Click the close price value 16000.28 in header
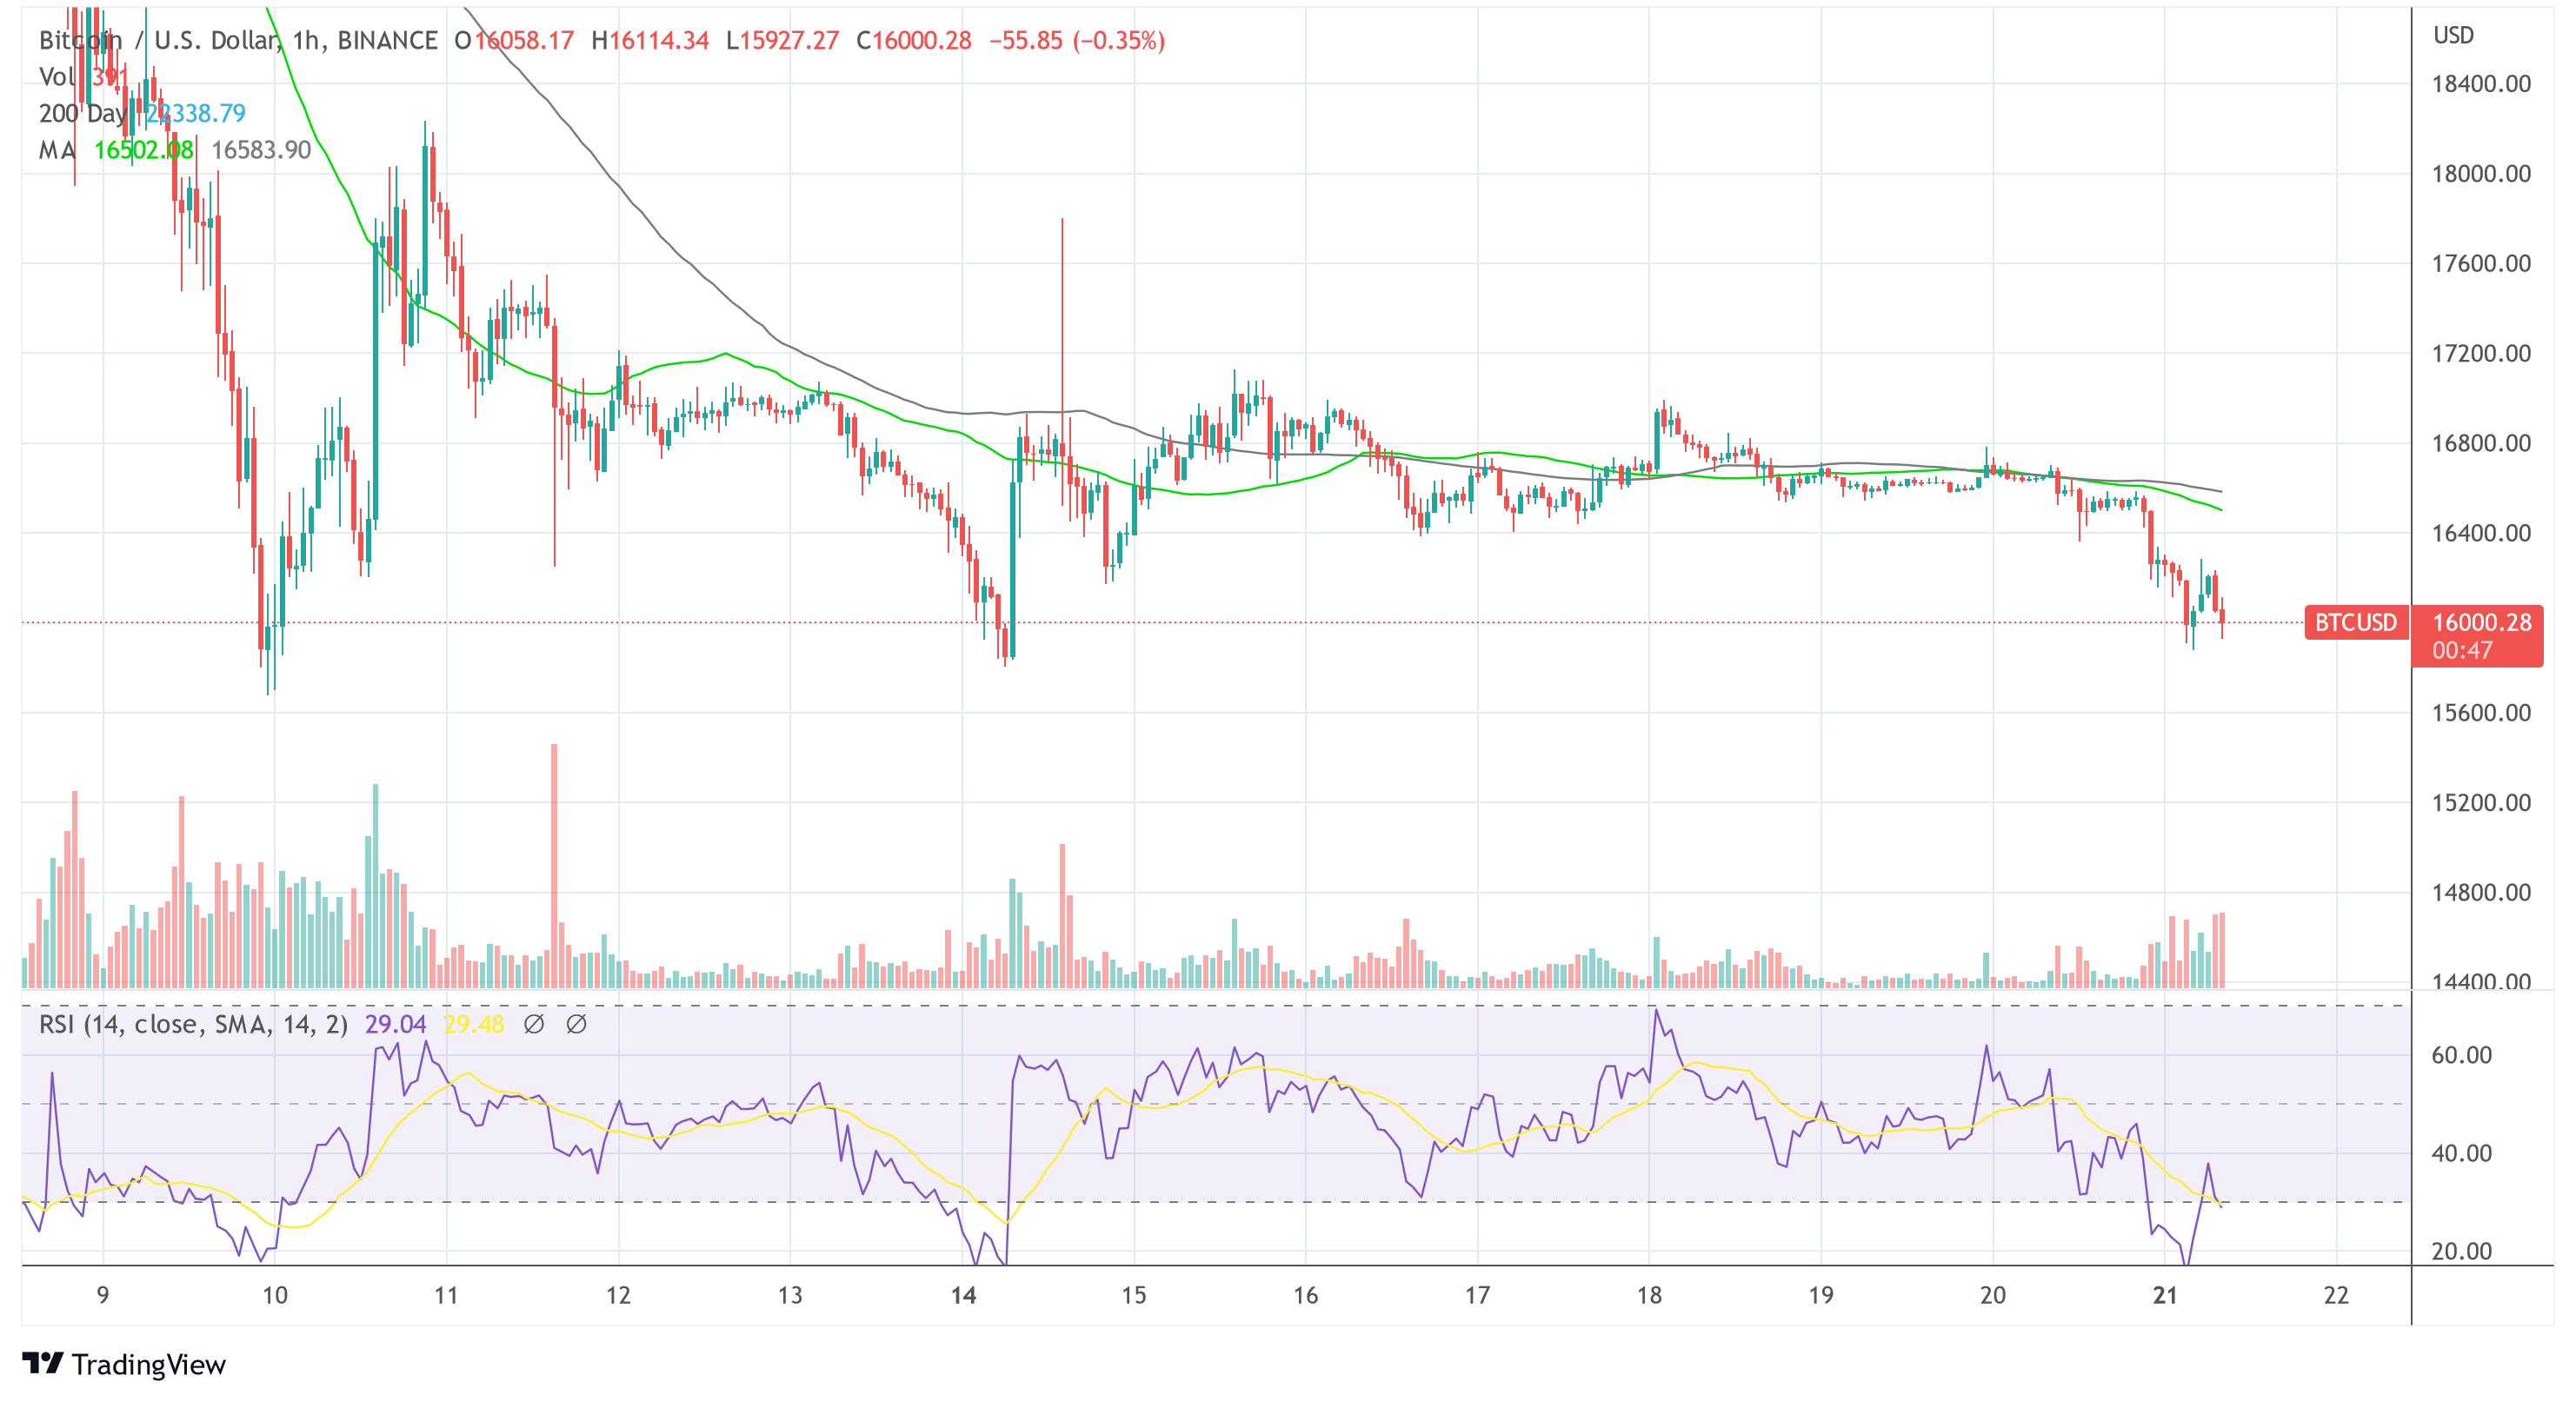Image resolution: width=2576 pixels, height=1402 pixels. pyautogui.click(x=922, y=40)
